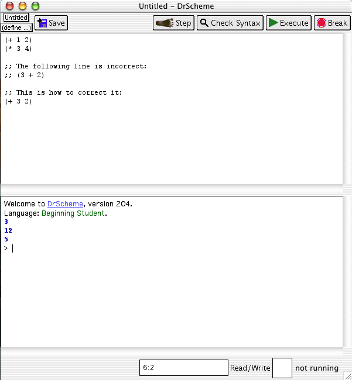Screen dimensions: 352x380
Task: Click the version 204 text
Action: pos(109,204)
